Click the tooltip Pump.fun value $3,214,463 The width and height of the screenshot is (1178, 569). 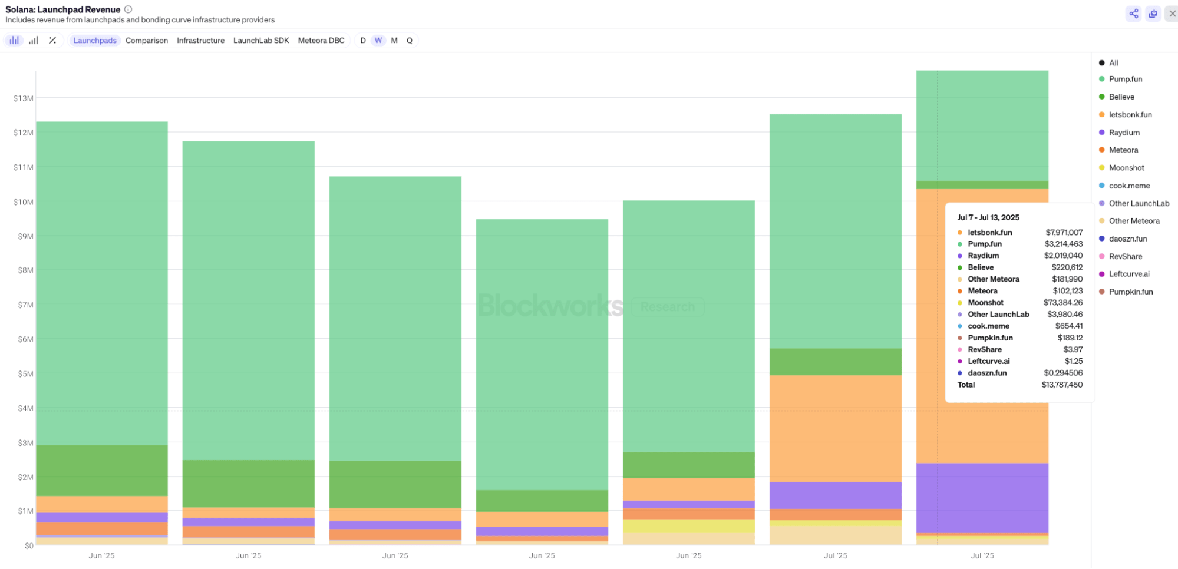pyautogui.click(x=1064, y=244)
